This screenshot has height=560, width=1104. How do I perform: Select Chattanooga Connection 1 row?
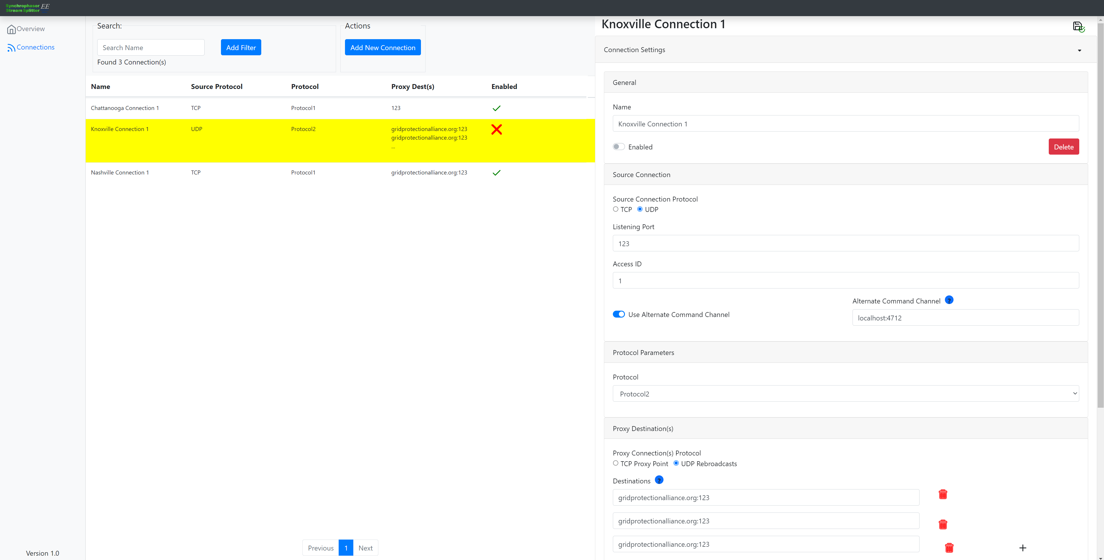point(340,108)
